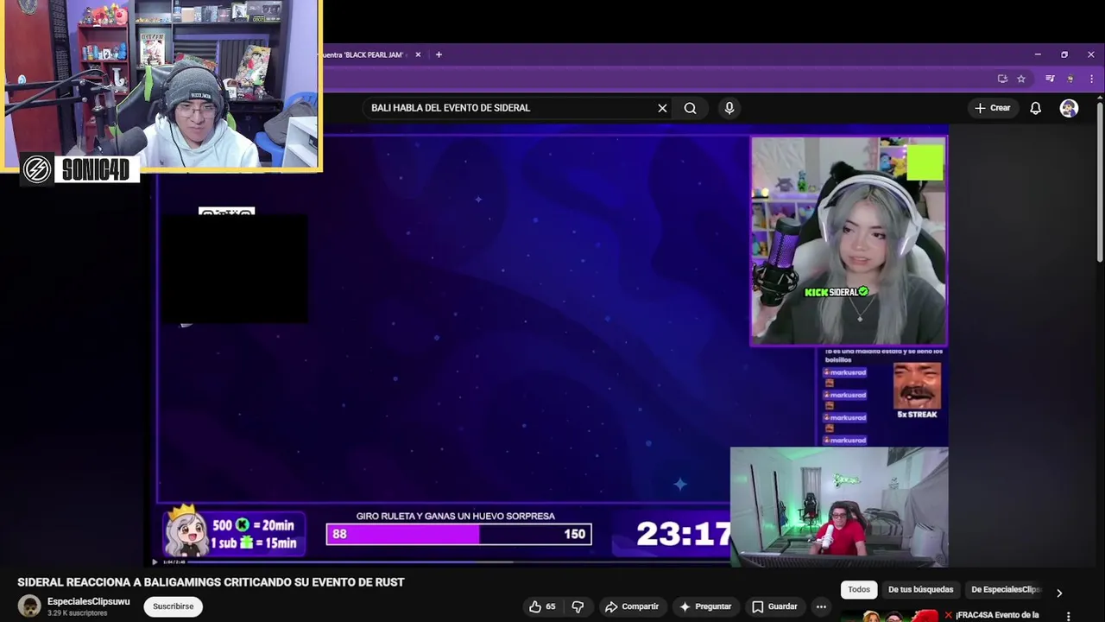Click the video title text
1105x622 pixels.
pyautogui.click(x=211, y=582)
